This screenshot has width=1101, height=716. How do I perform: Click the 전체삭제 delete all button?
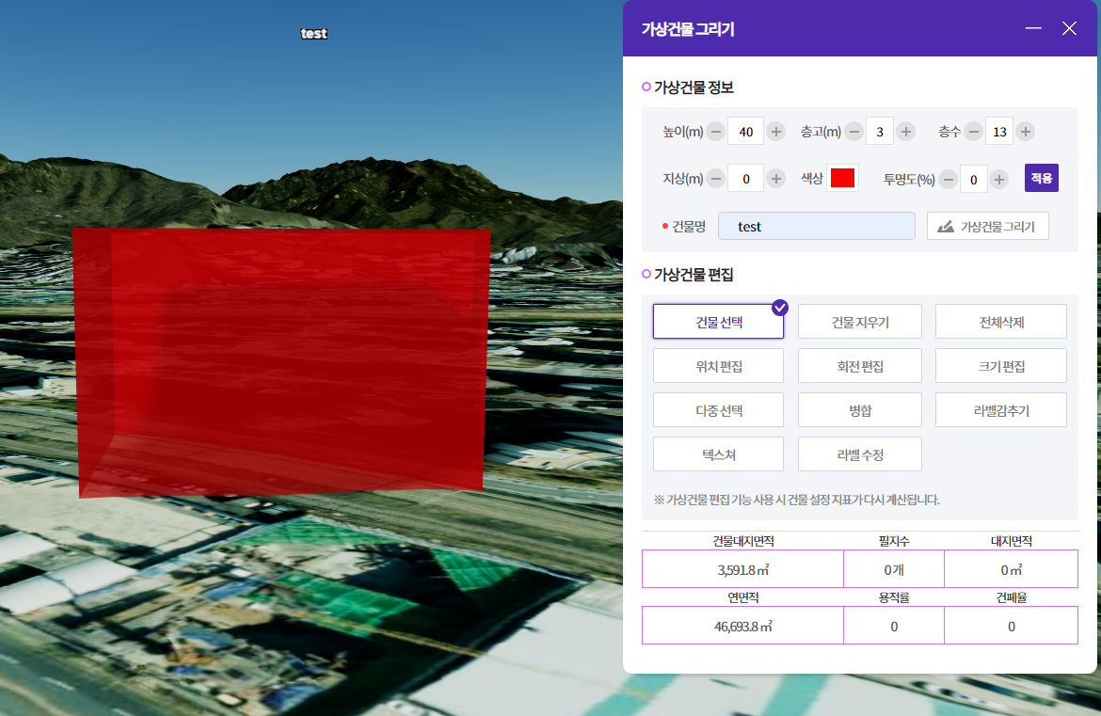pos(1001,322)
